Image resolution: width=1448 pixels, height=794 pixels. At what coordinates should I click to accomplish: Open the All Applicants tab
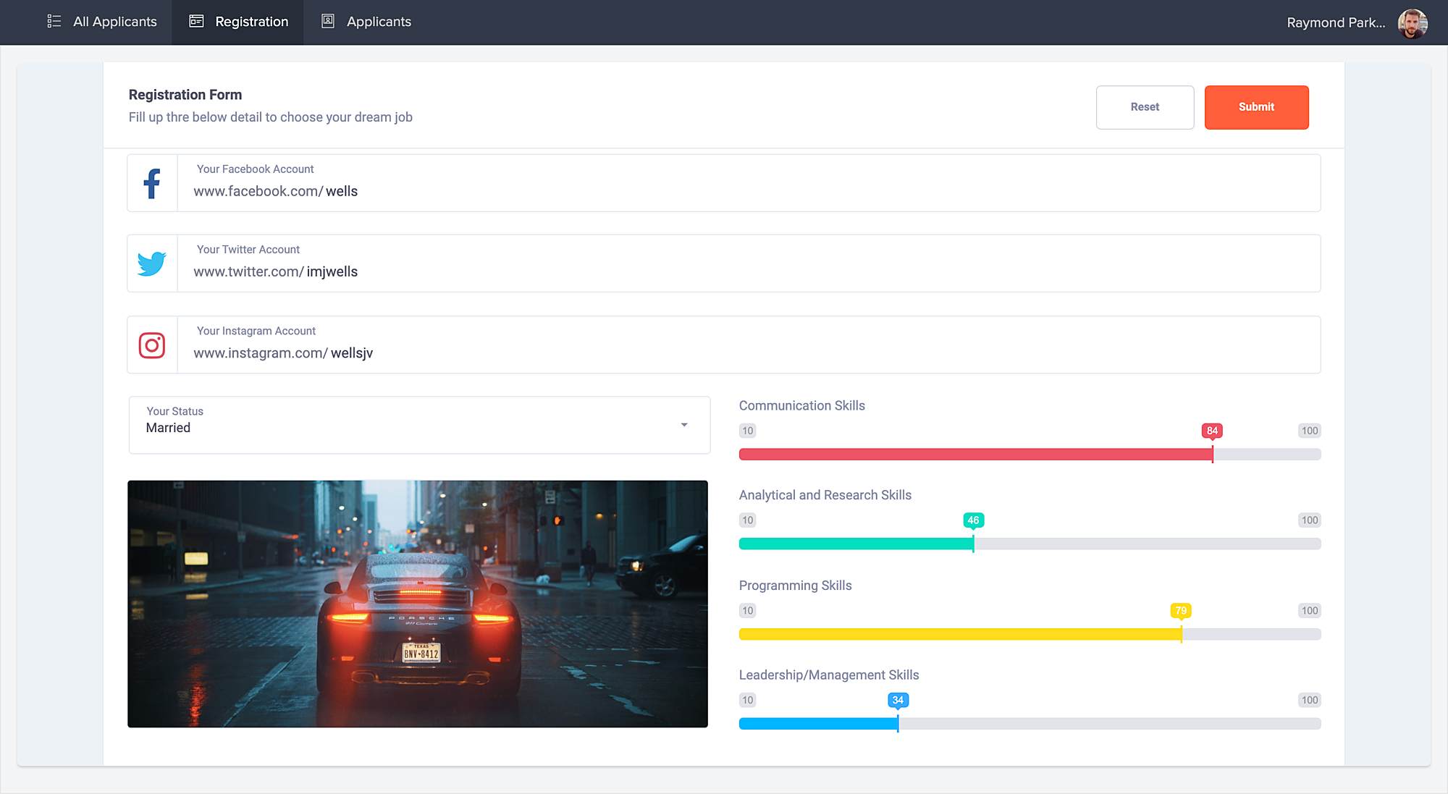pyautogui.click(x=114, y=21)
